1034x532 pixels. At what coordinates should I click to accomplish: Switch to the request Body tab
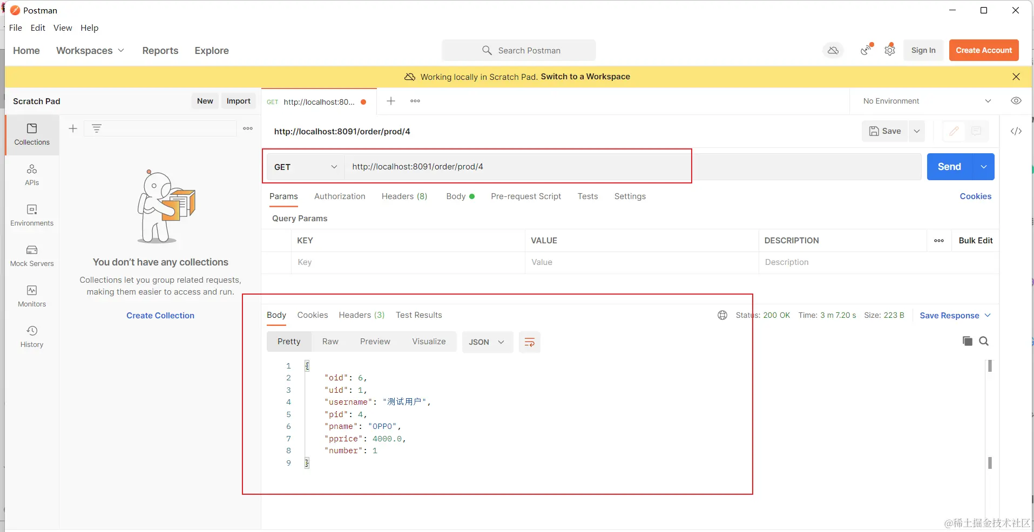(x=460, y=196)
